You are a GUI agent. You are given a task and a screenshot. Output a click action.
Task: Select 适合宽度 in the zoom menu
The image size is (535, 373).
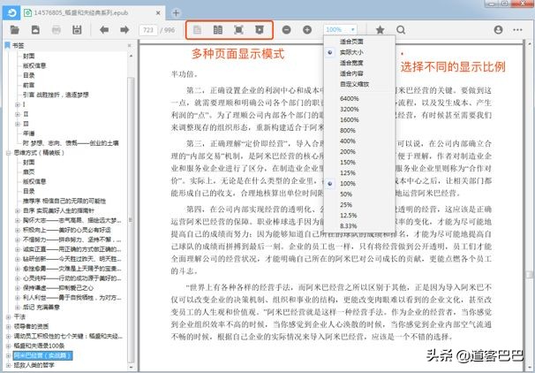pos(351,63)
